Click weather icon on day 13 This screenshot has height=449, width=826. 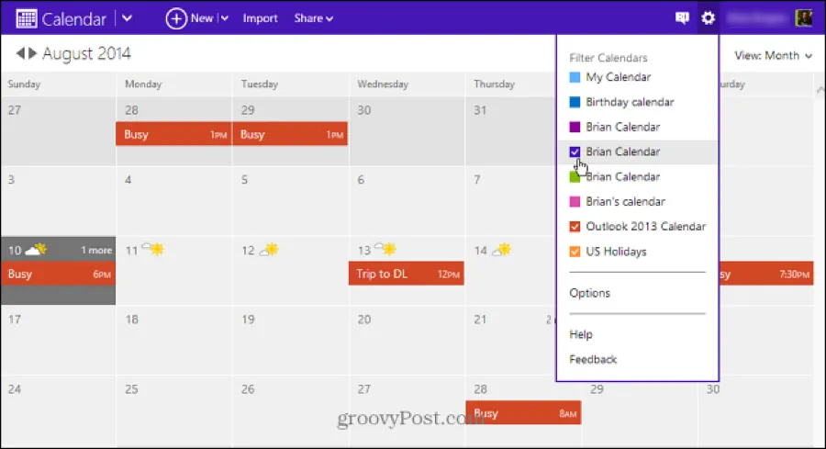point(385,248)
